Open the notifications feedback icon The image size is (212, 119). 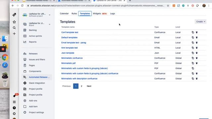coord(15,96)
